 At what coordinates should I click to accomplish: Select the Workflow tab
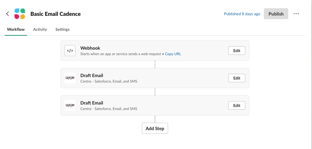16,30
